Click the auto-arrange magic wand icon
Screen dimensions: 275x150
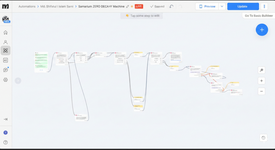point(262,70)
